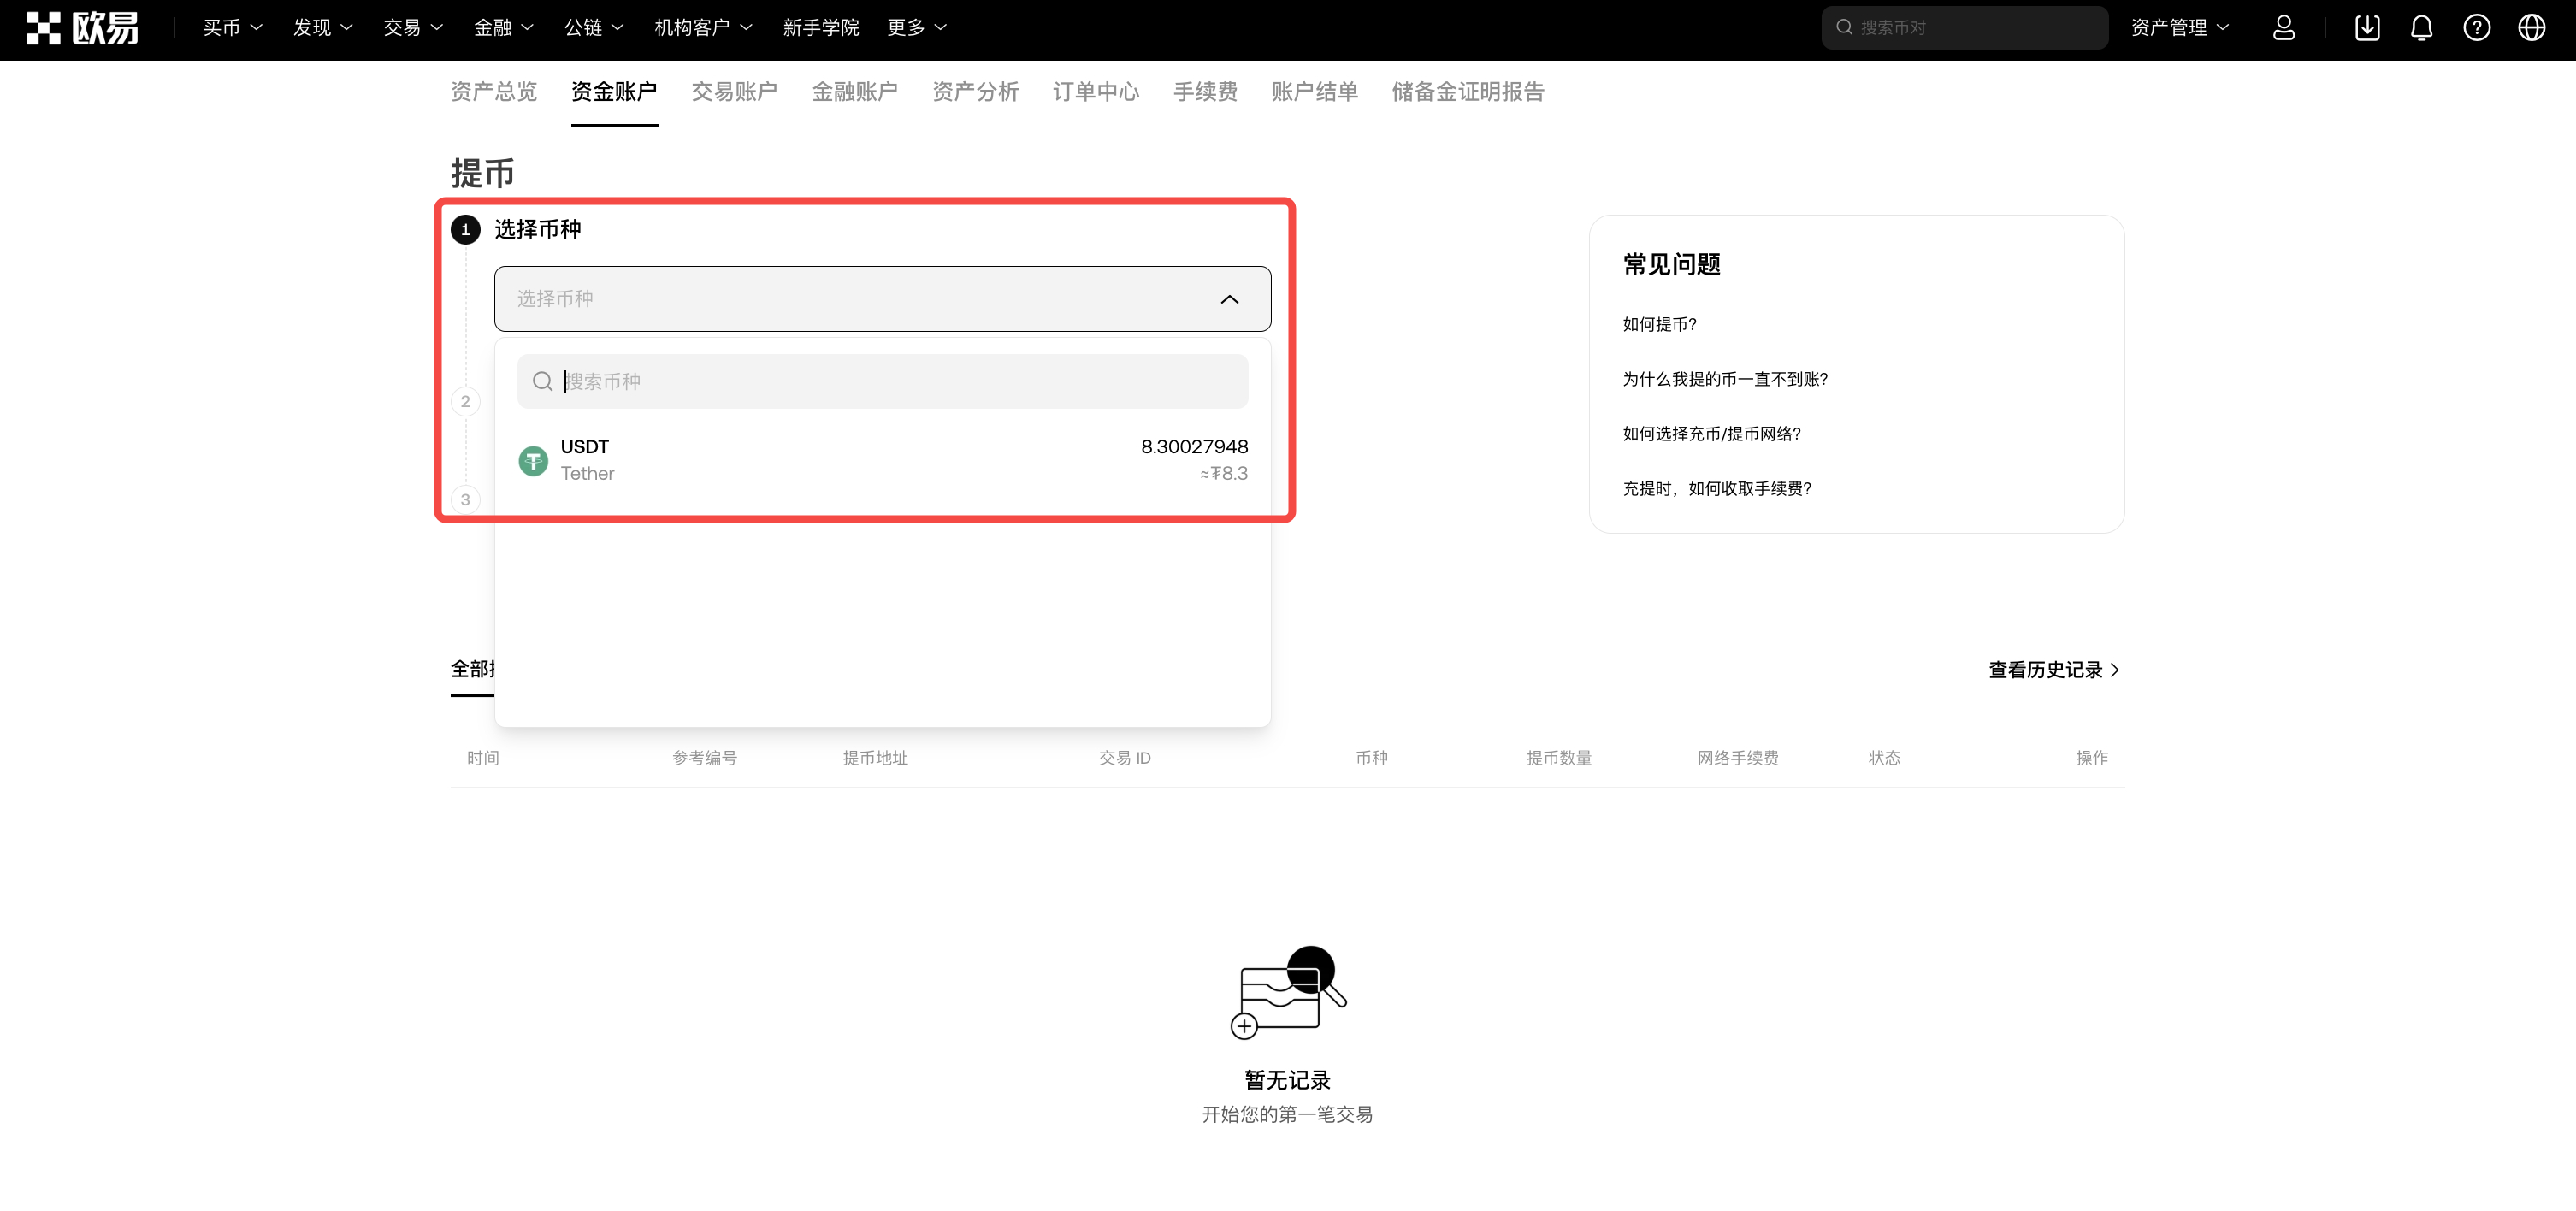Image resolution: width=2576 pixels, height=1211 pixels.
Task: Expand the 买币 menu
Action: click(x=232, y=28)
